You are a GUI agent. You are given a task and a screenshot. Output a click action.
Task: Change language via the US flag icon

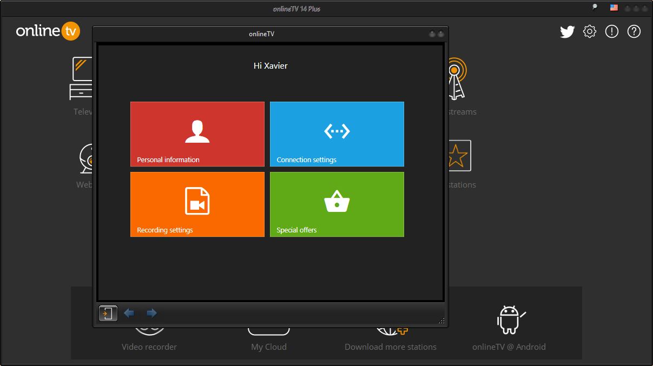click(x=614, y=8)
